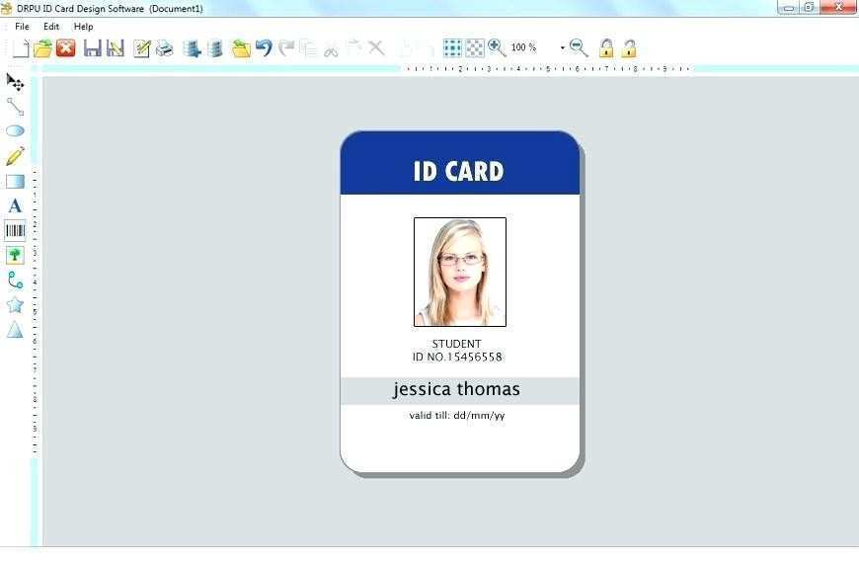Click the 100 % zoom value field
859x561 pixels.
(523, 47)
